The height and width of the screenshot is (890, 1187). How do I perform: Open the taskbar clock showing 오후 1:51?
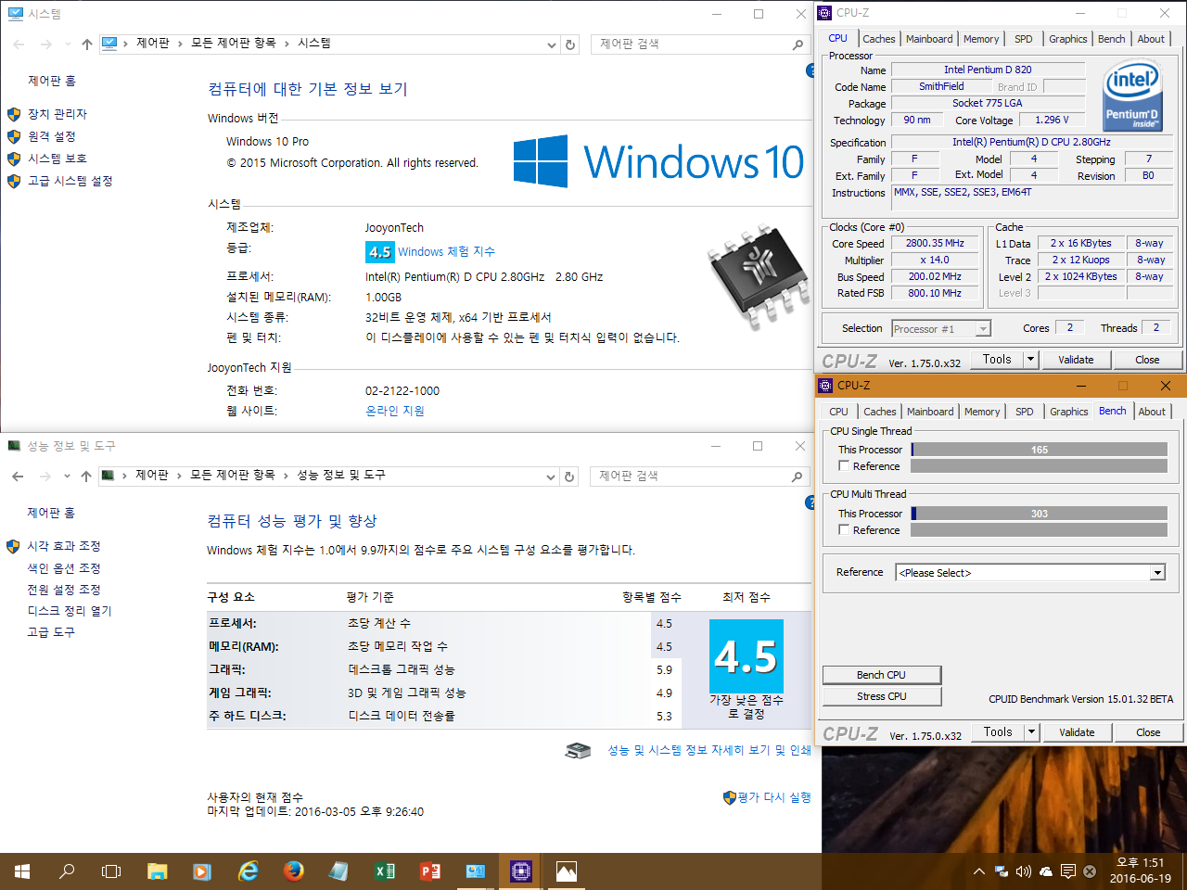(x=1141, y=871)
